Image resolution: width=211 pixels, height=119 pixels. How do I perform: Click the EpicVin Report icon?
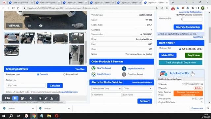pyautogui.click(x=93, y=74)
